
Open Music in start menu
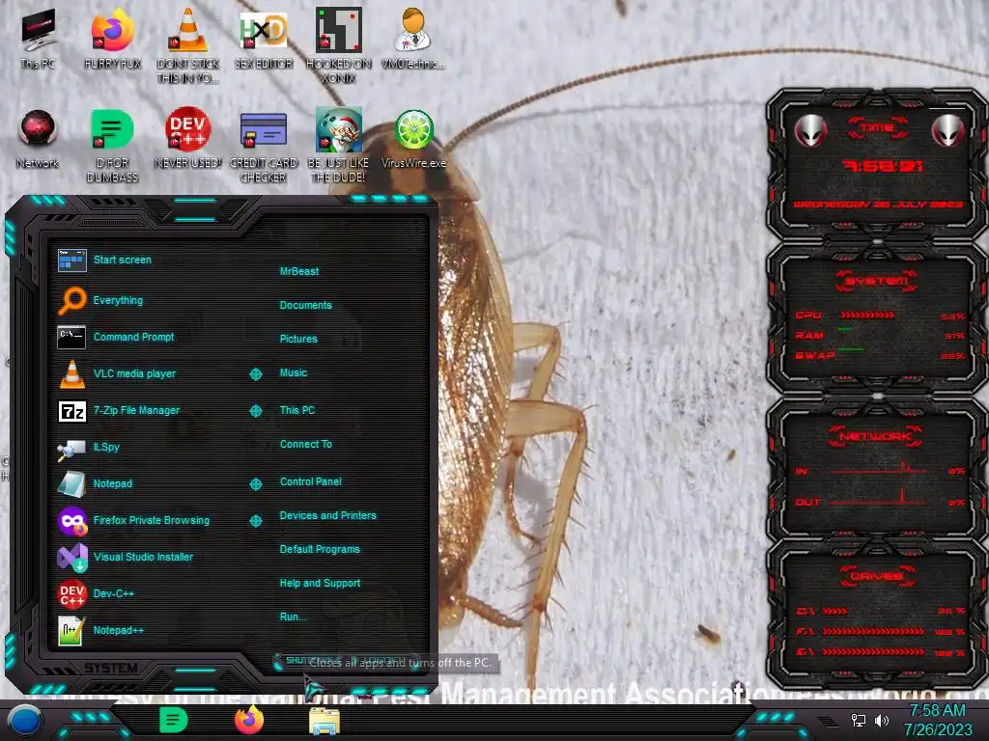[x=294, y=373]
